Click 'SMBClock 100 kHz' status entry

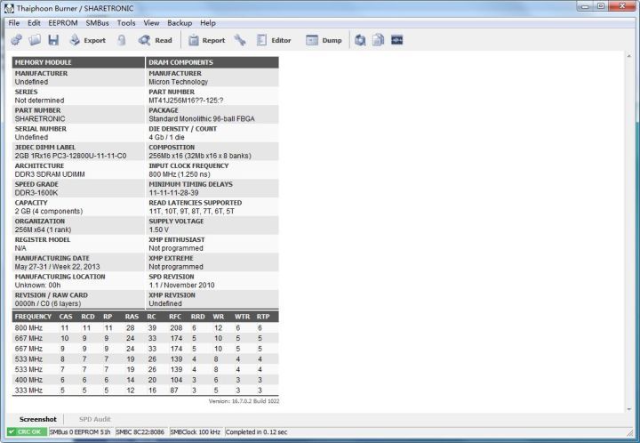(195, 432)
